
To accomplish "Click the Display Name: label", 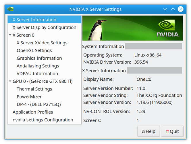I will pos(99,79).
